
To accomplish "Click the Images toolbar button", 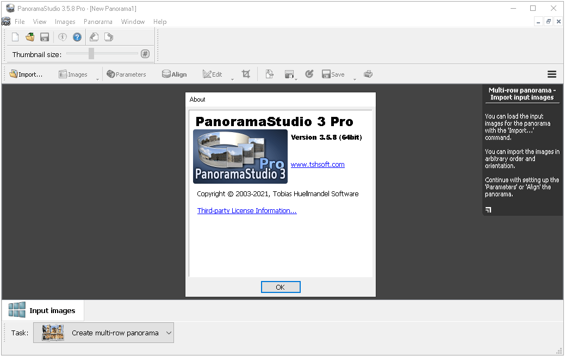I will pyautogui.click(x=73, y=74).
